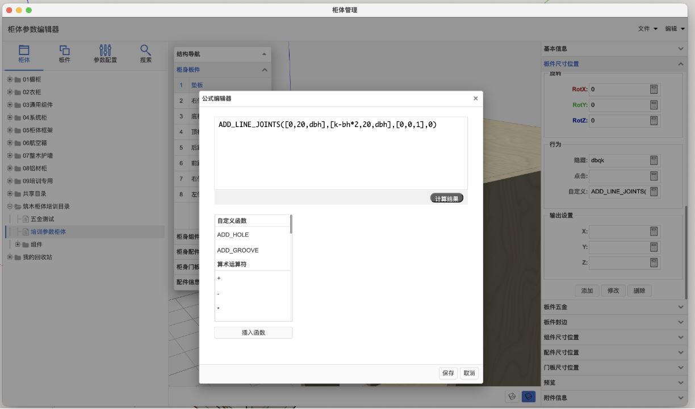Open the 板件 panel tab icon
Viewport: 695px width, 409px height.
tap(65, 50)
